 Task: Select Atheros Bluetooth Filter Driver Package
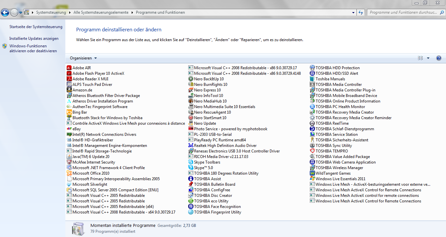pos(103,96)
